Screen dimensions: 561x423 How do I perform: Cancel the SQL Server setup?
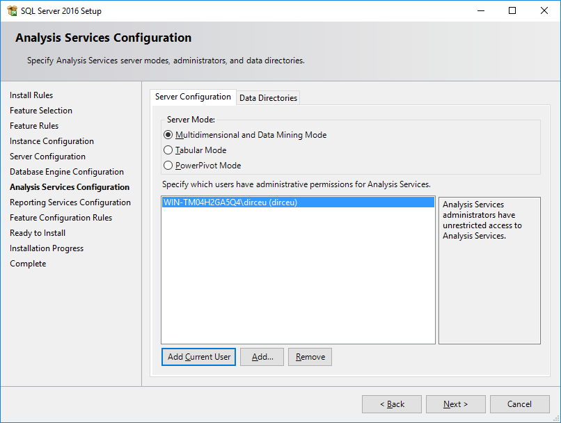pyautogui.click(x=519, y=404)
